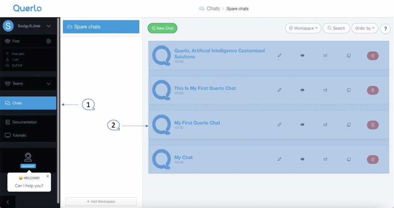Select the Spare chats workspace
The image size is (394, 208).
coord(101,27)
